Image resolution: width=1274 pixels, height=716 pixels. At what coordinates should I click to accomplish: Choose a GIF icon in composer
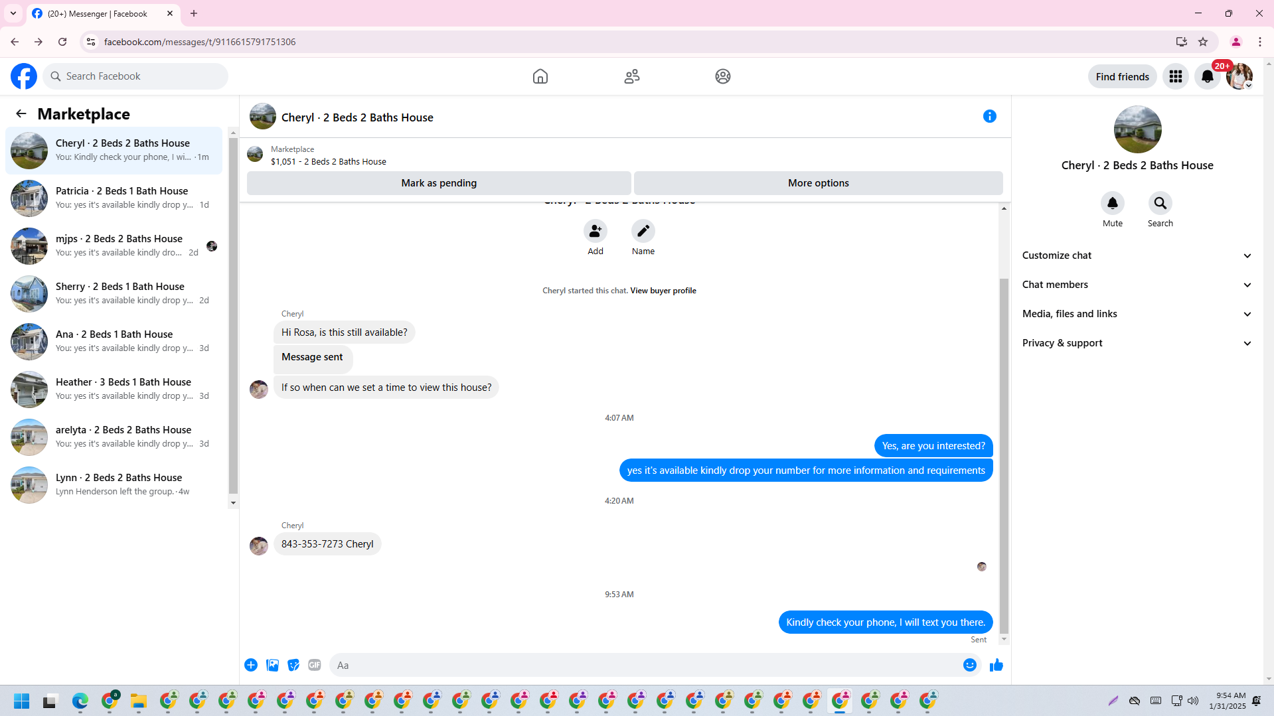315,665
